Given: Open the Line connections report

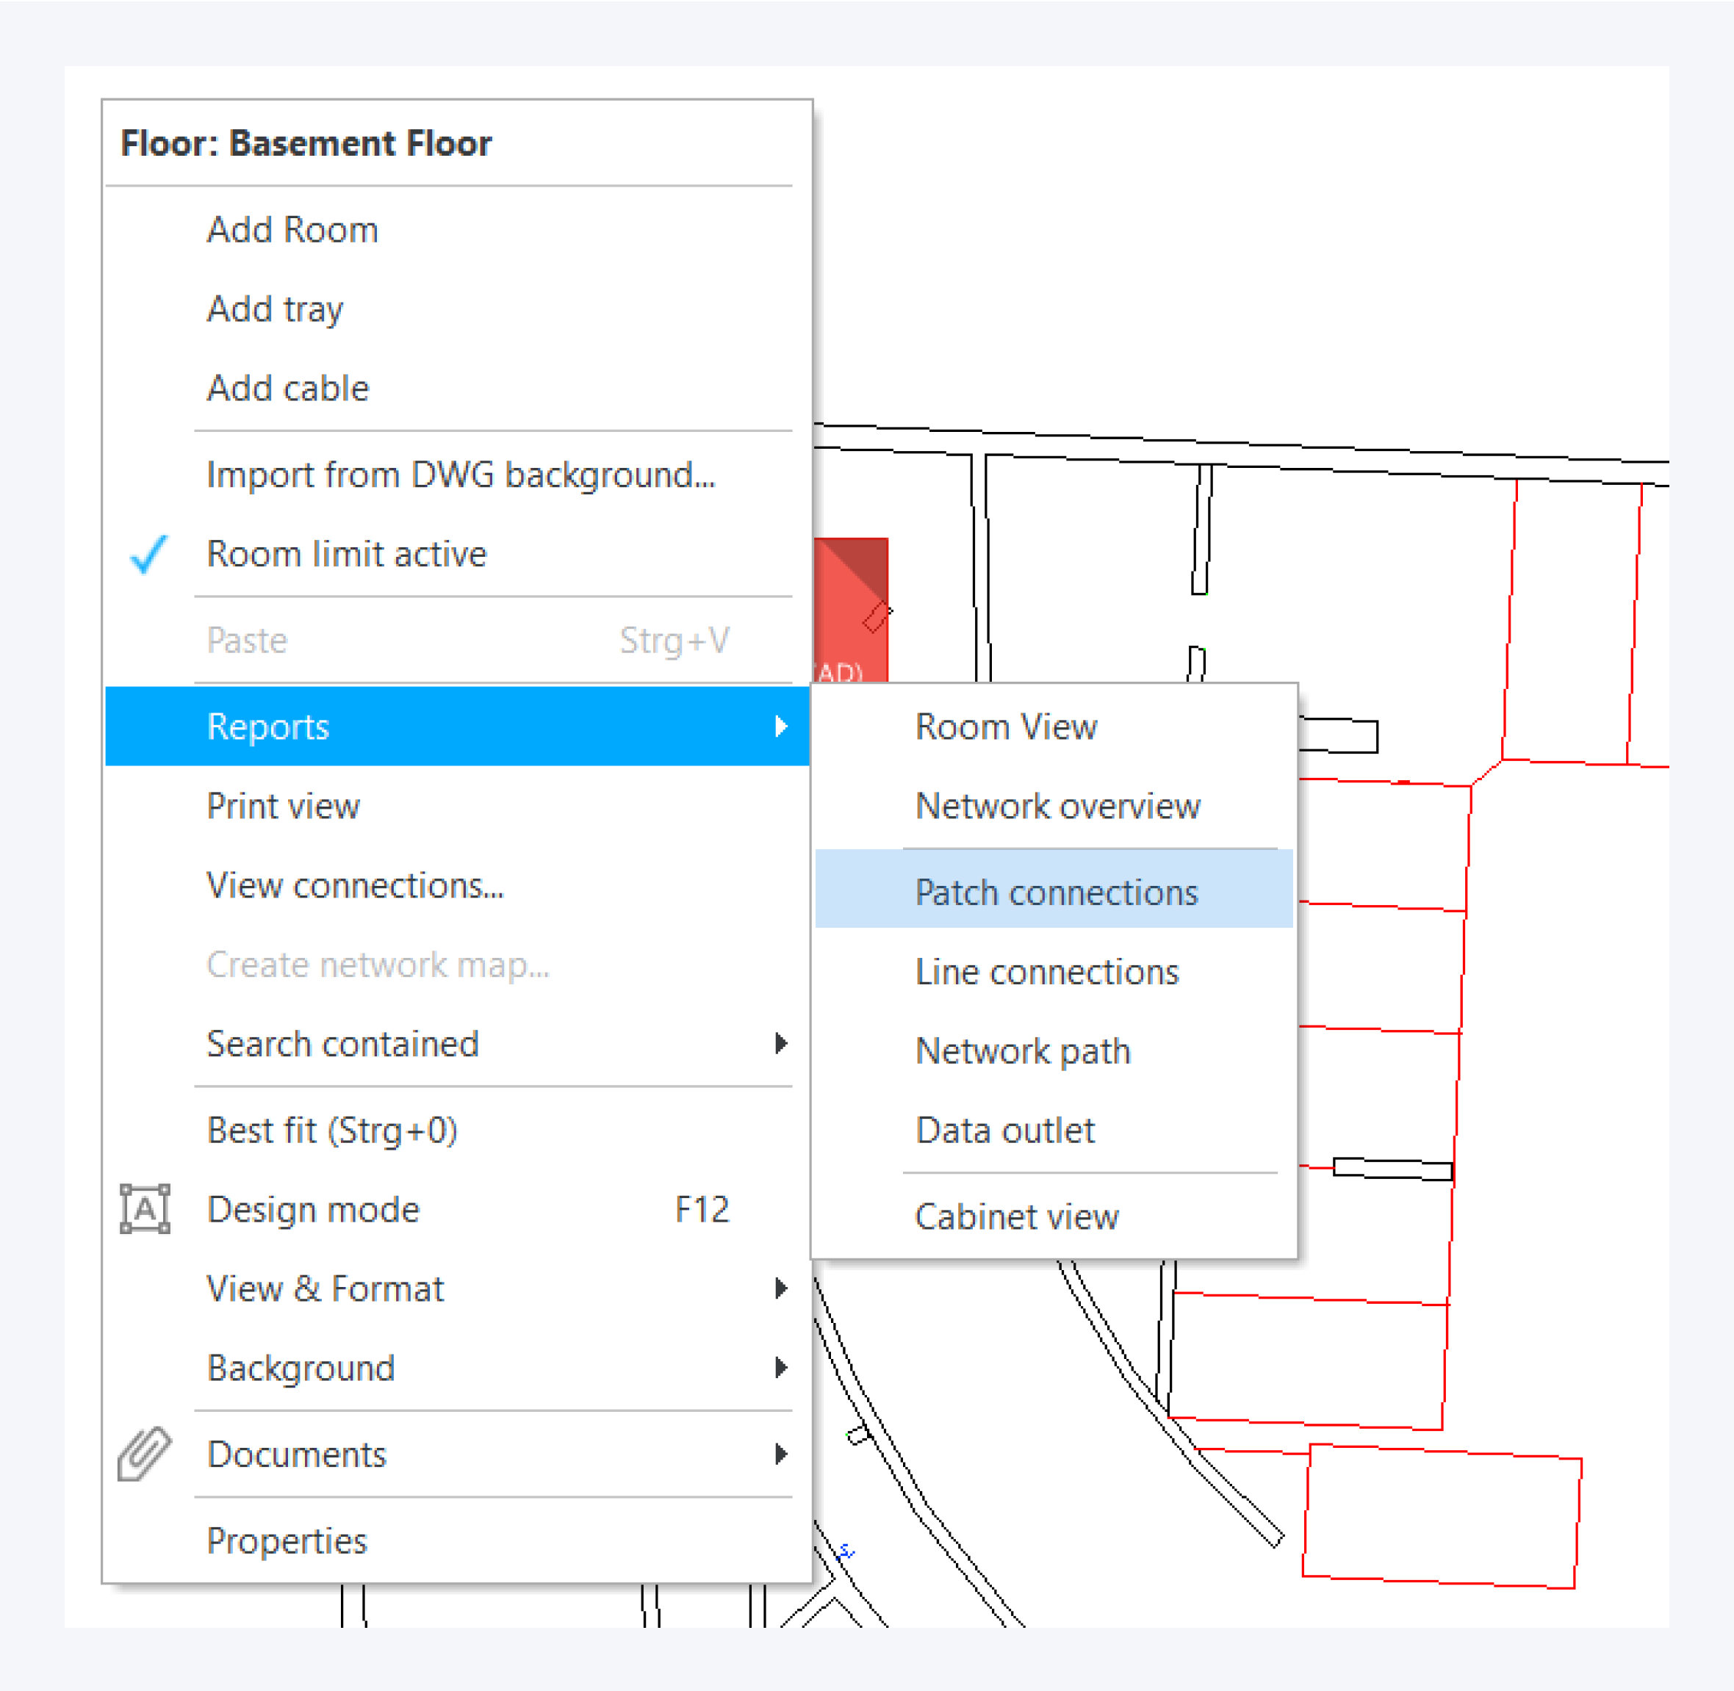Looking at the screenshot, I should click(1046, 972).
